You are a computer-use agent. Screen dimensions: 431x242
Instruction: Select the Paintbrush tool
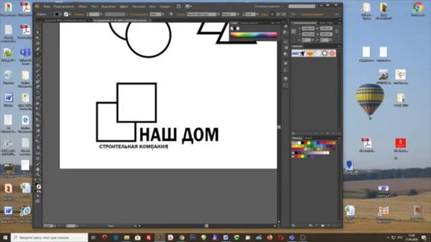click(x=38, y=71)
